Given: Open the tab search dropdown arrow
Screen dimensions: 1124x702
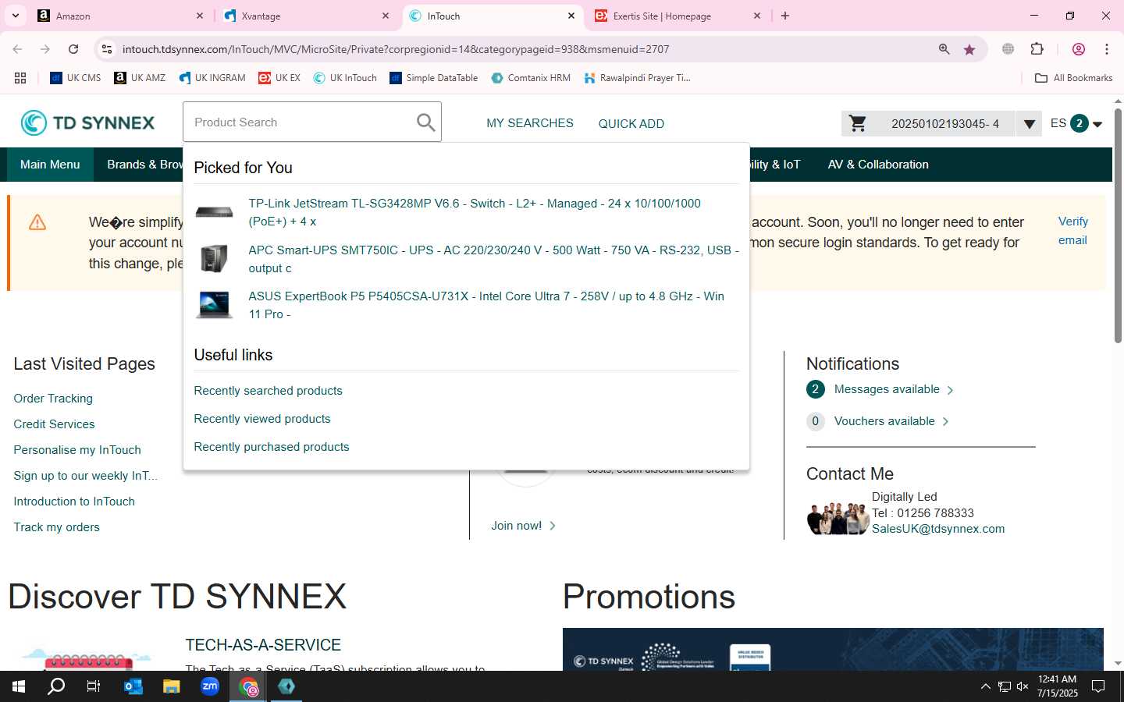Looking at the screenshot, I should 15,16.
